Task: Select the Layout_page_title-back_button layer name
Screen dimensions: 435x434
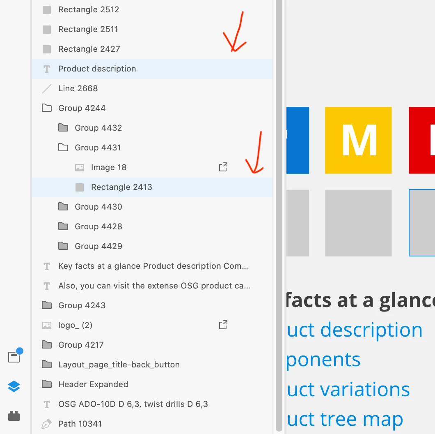Action: coord(119,365)
